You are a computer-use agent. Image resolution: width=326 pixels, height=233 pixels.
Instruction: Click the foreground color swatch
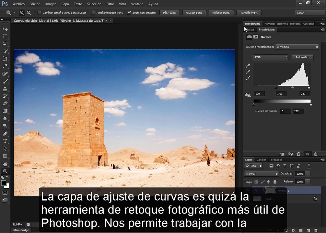pos(4,183)
